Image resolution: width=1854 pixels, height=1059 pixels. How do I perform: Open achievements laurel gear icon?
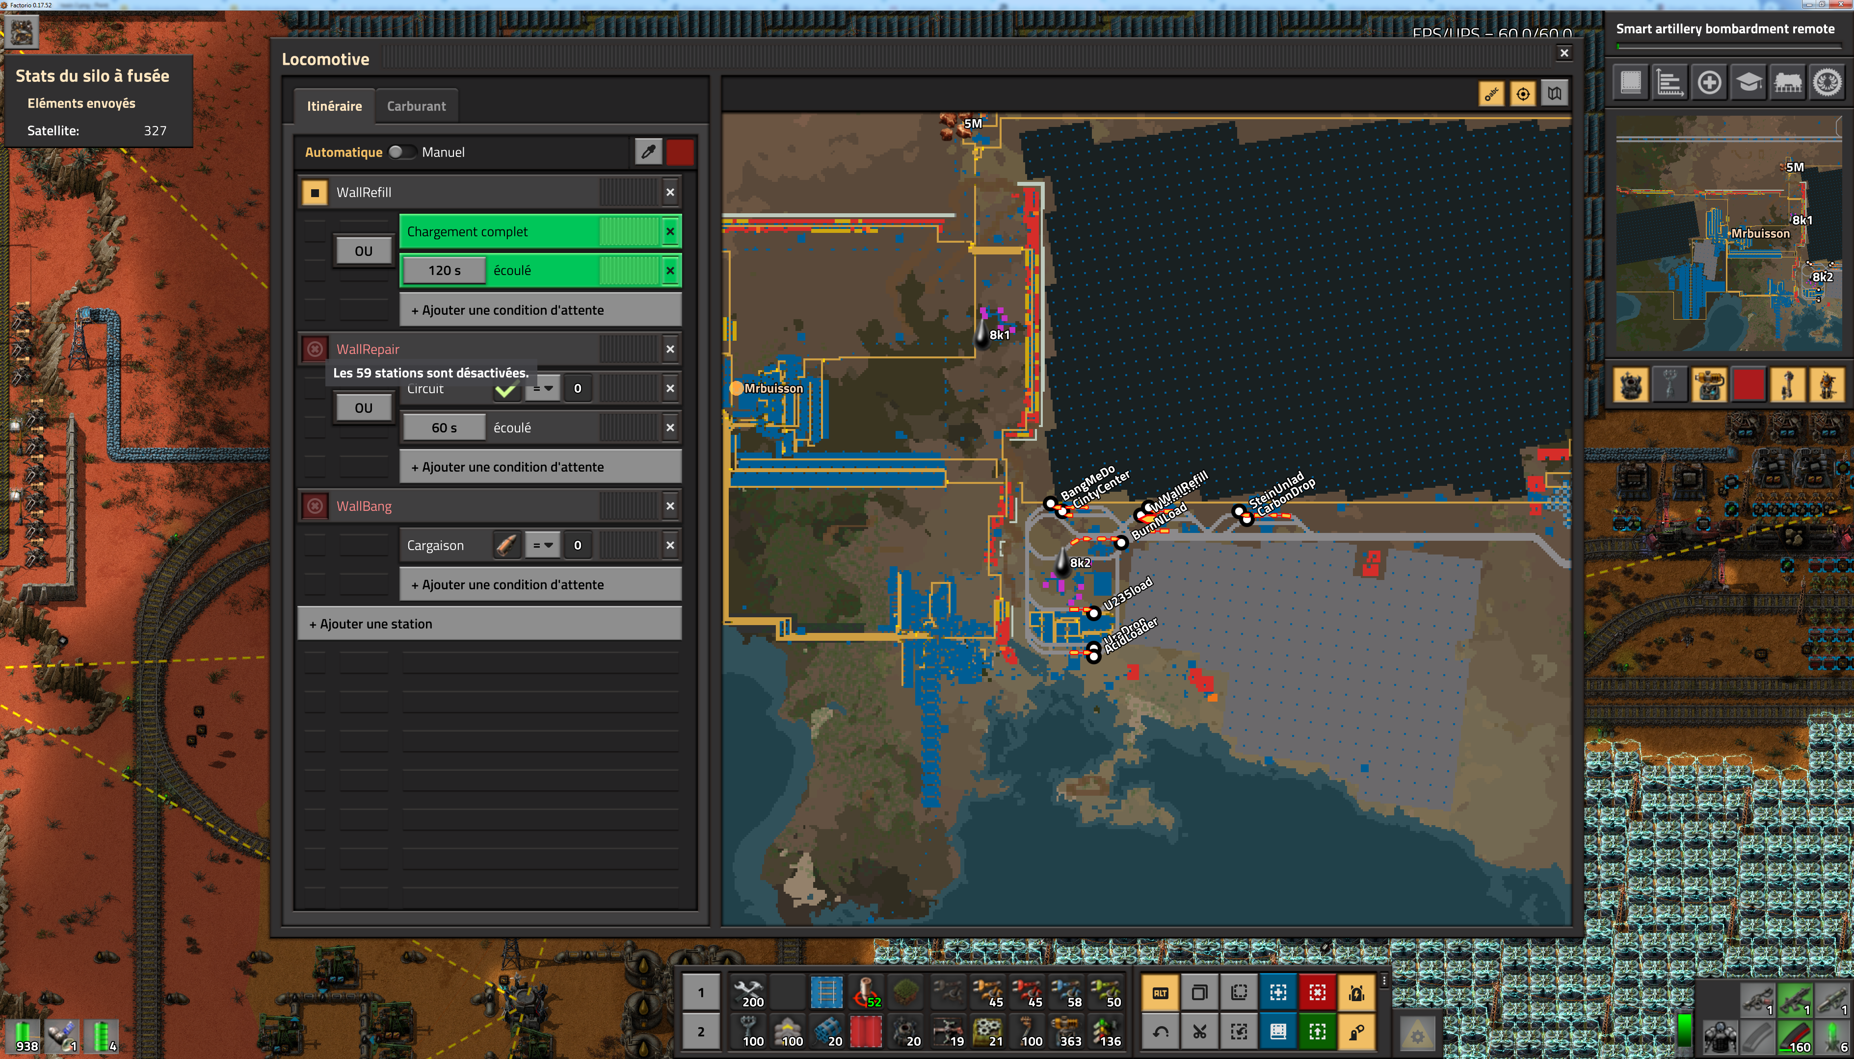(x=1827, y=82)
